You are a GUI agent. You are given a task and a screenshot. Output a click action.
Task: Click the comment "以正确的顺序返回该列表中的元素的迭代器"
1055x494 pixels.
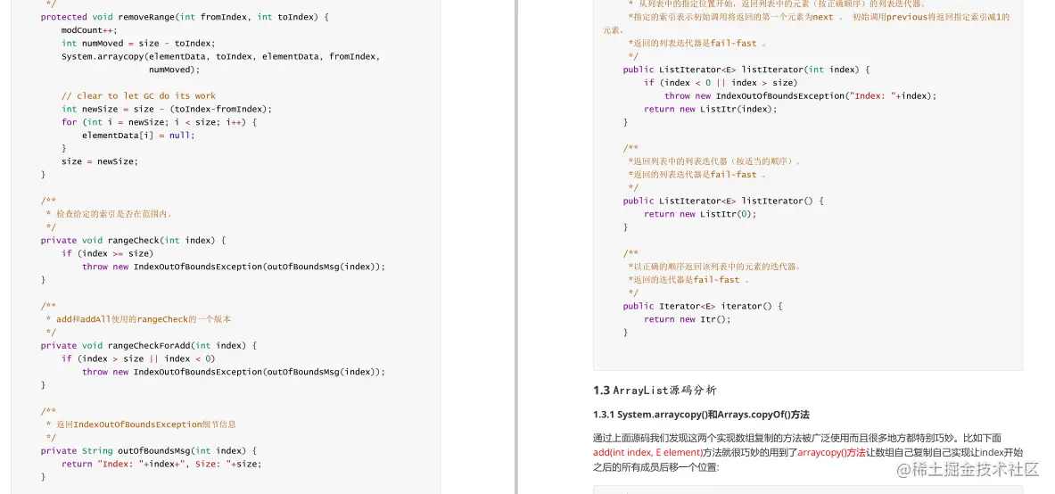pyautogui.click(x=715, y=267)
